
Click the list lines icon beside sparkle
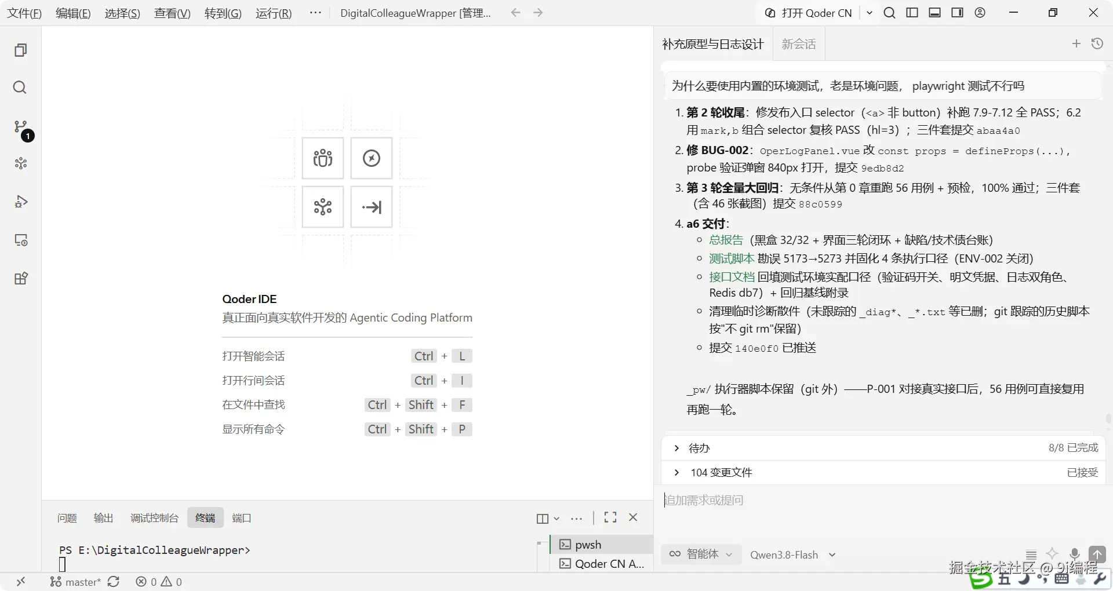[1031, 554]
